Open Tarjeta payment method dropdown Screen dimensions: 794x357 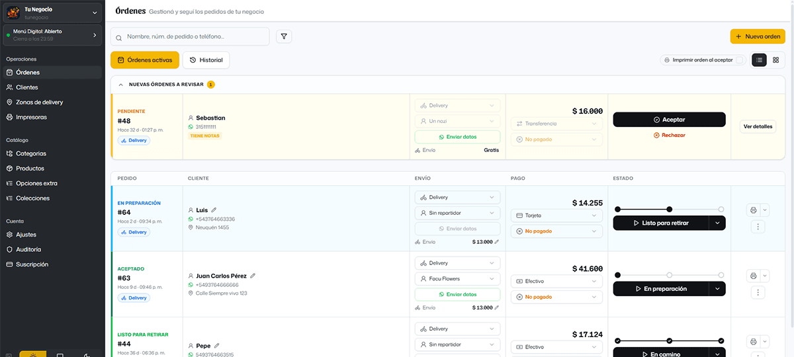tap(556, 216)
